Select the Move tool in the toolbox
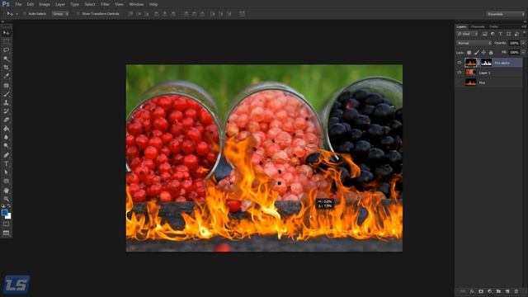 point(6,33)
